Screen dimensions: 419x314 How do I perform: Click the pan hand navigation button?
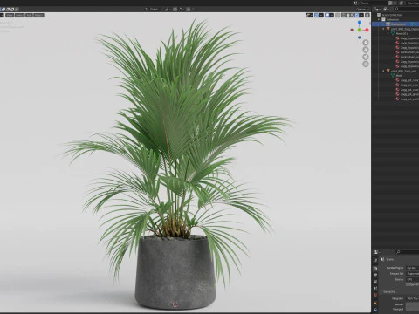click(x=366, y=50)
